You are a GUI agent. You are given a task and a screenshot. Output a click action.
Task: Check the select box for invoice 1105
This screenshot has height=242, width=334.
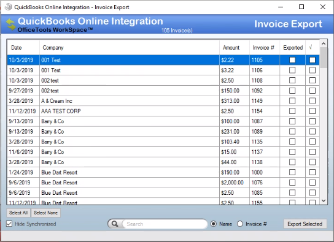click(x=313, y=60)
